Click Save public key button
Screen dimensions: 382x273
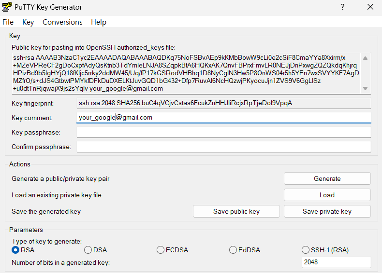point(236,211)
